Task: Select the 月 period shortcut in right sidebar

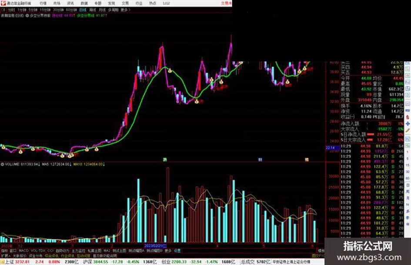Action: 408,198
